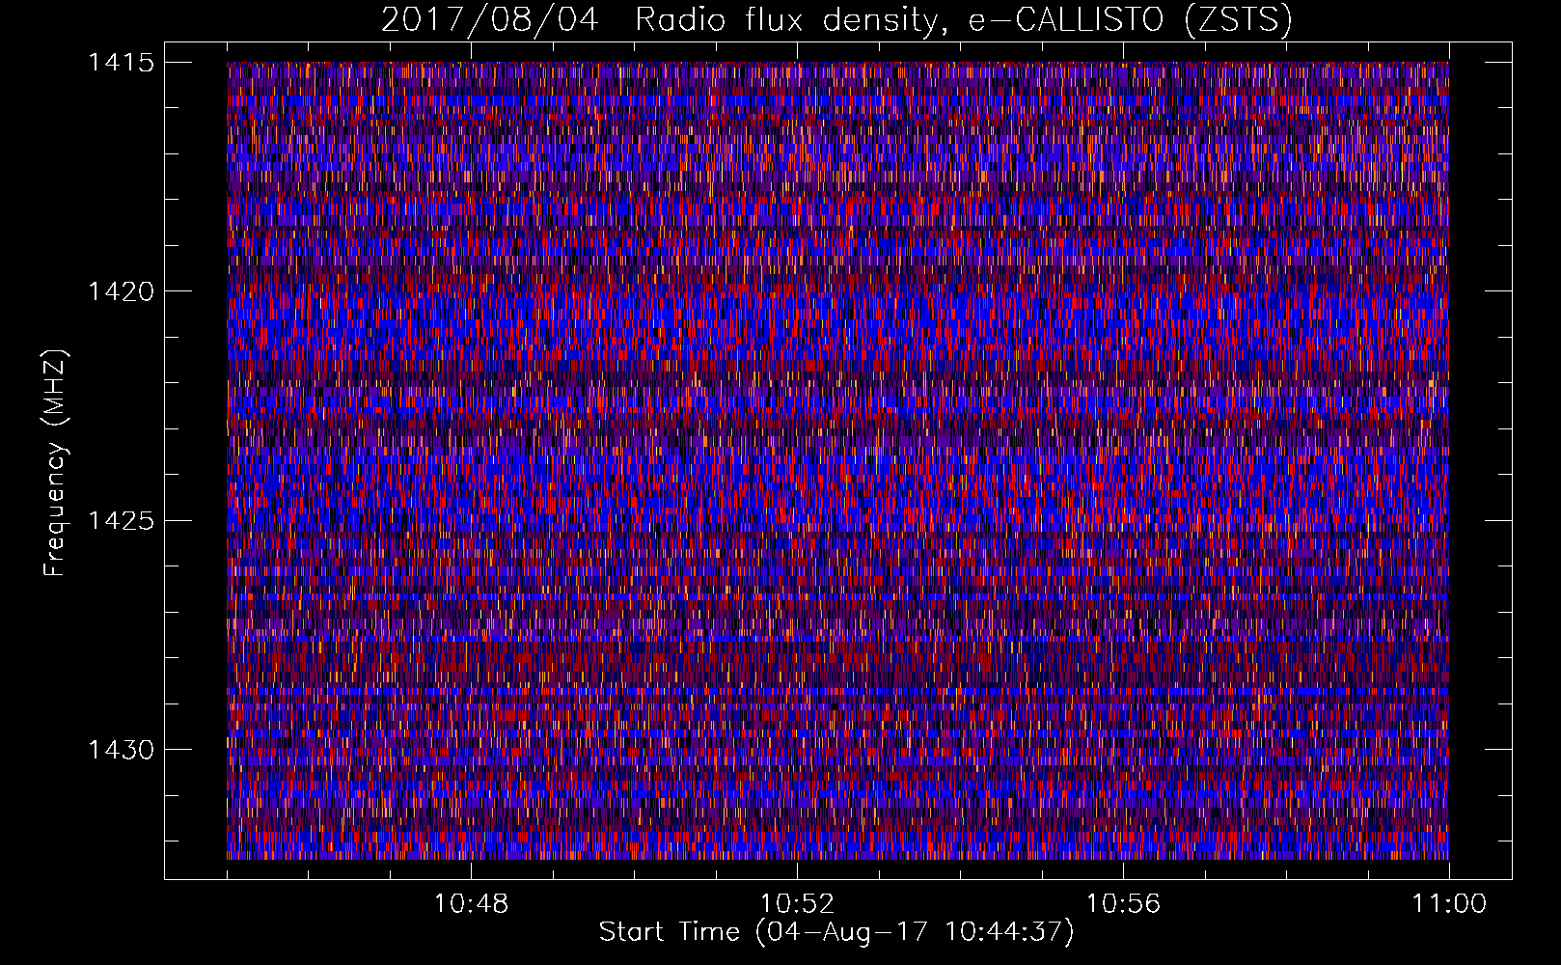Image resolution: width=1561 pixels, height=965 pixels.
Task: Click the 1415 frequency tick label
Action: tap(122, 63)
